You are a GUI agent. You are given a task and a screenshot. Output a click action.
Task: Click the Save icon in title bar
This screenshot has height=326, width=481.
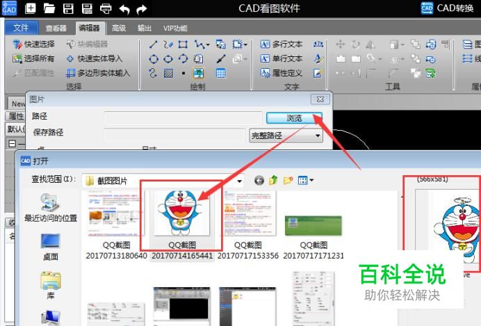tap(68, 8)
